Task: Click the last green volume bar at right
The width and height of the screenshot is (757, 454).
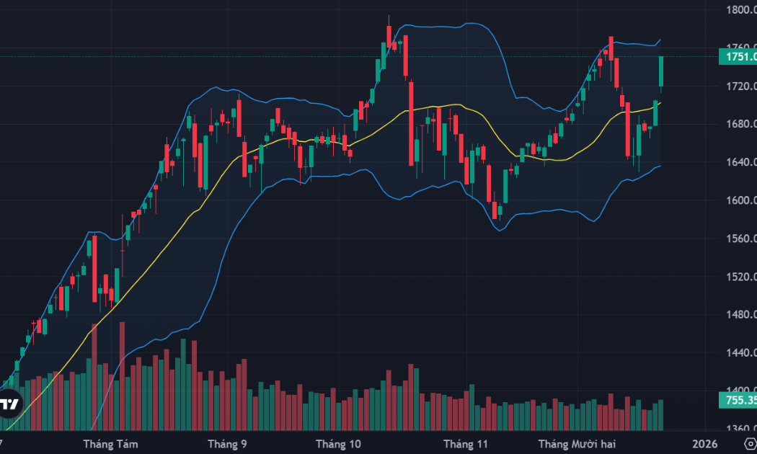Action: click(660, 415)
